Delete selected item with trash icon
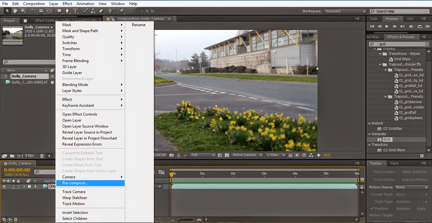The image size is (432, 223). (42, 156)
